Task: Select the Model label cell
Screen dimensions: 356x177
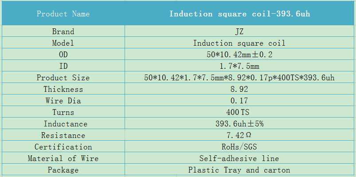Action: pos(63,43)
